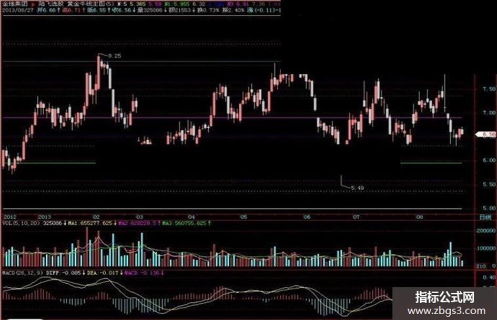Click the 5.00 price axis label
Viewport: 497px width, 320px height.
point(489,208)
